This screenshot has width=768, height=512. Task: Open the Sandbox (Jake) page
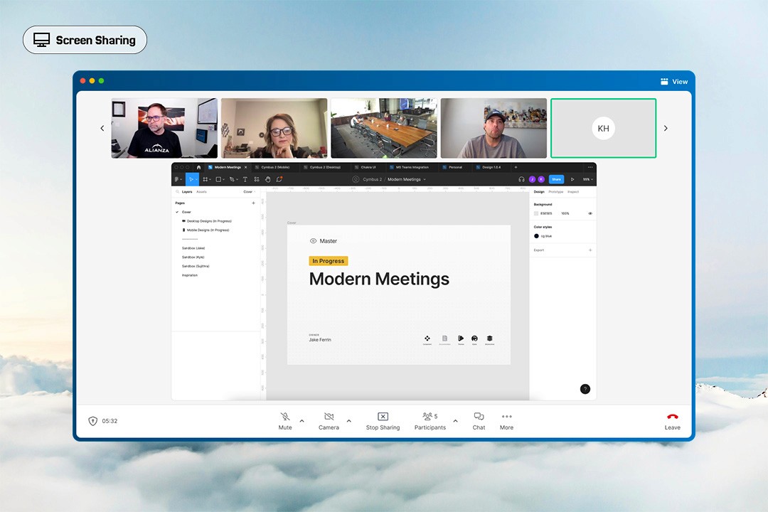click(193, 248)
